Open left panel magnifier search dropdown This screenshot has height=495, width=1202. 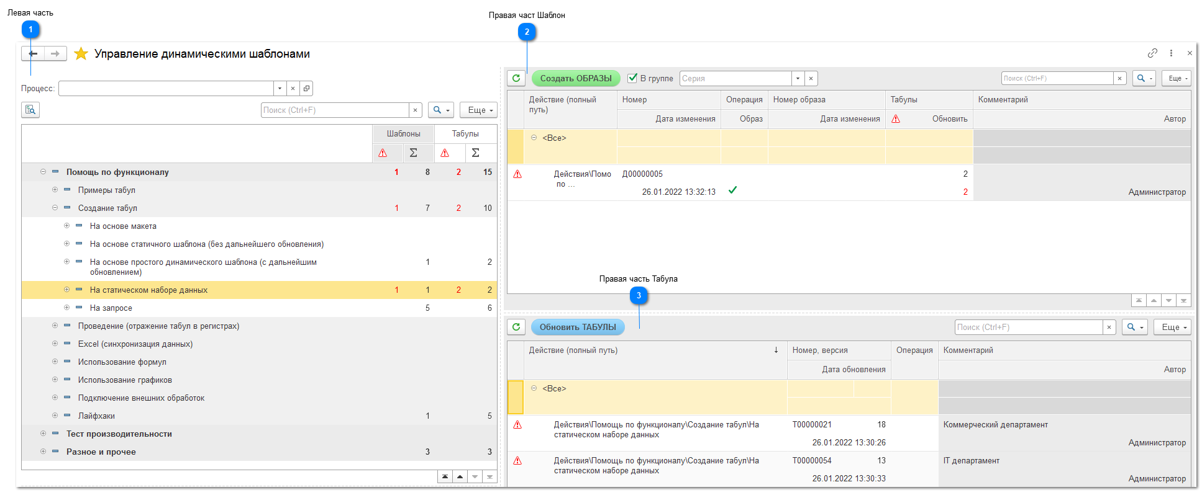(x=441, y=110)
